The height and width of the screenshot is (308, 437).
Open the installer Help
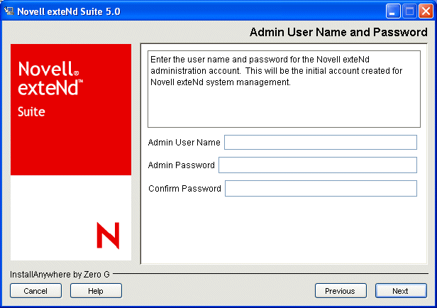pos(96,291)
